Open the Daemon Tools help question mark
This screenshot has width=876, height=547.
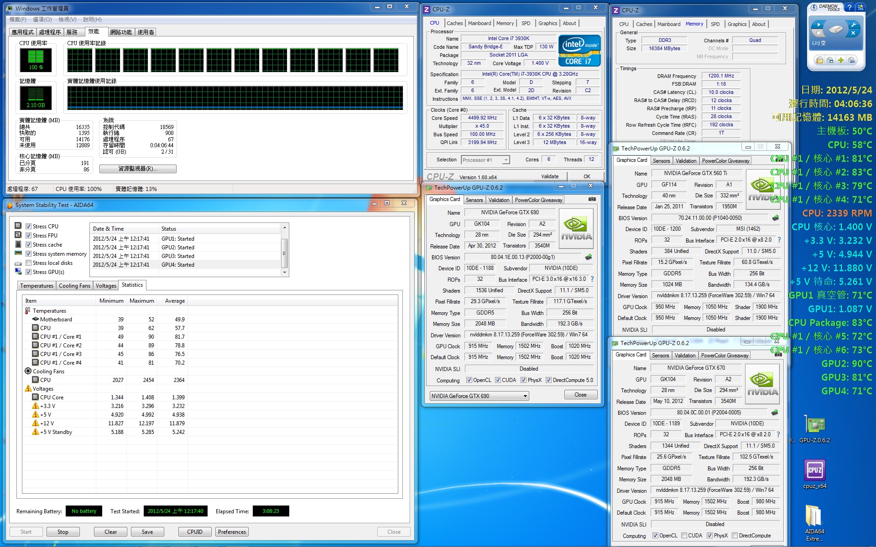click(x=850, y=7)
